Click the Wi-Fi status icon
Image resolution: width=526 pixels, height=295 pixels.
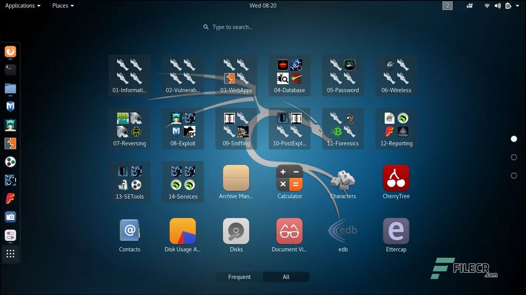[x=487, y=6]
